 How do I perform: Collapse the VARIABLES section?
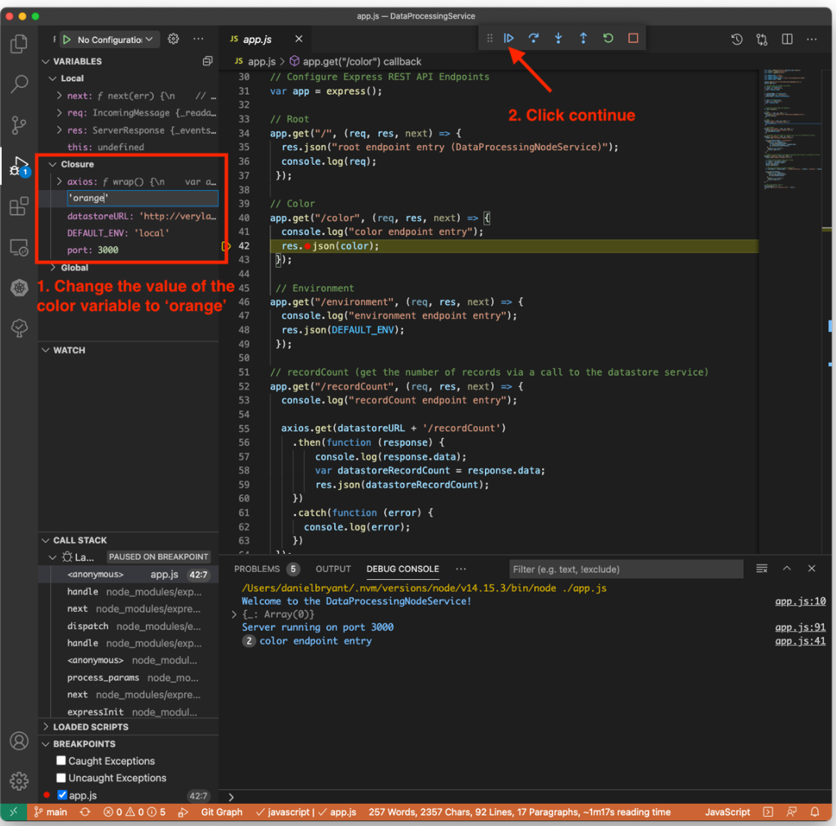[x=46, y=61]
